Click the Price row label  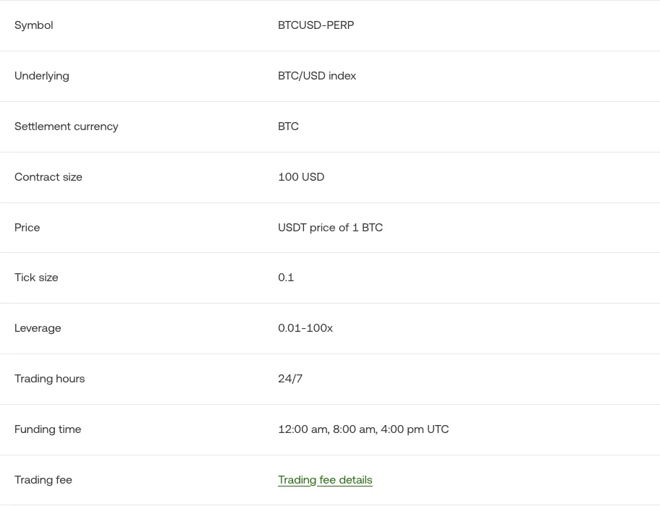tap(27, 228)
